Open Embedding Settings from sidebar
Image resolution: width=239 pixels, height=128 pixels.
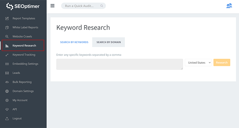25,64
